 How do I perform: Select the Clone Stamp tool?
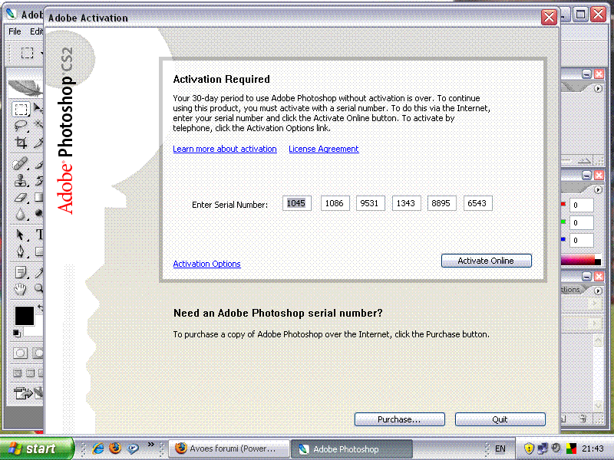click(21, 180)
